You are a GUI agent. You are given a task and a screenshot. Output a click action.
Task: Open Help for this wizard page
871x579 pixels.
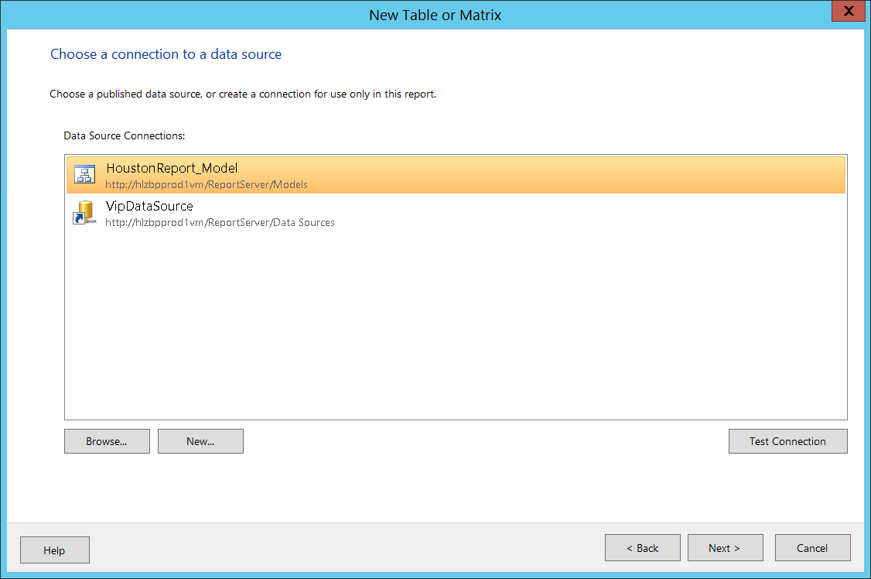pyautogui.click(x=54, y=550)
